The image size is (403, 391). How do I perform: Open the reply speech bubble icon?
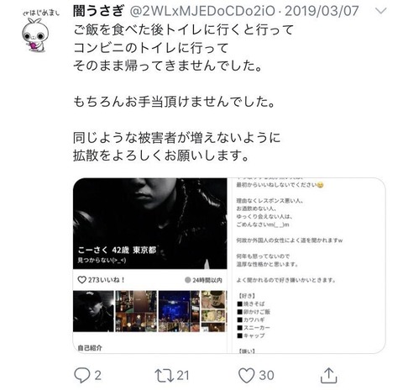[82, 375]
